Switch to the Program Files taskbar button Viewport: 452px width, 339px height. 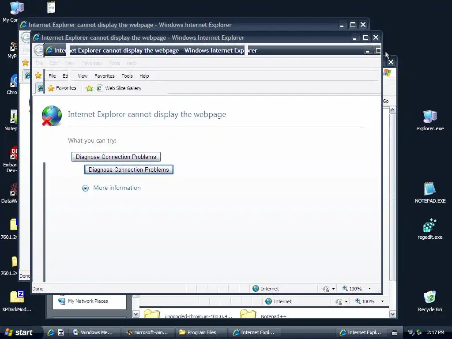click(201, 332)
